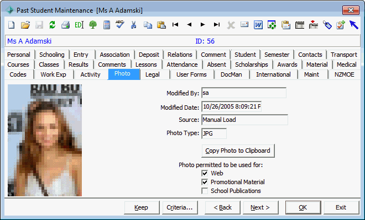365x220 pixels.
Task: Print using the printer toolbar icon
Action: click(x=65, y=25)
